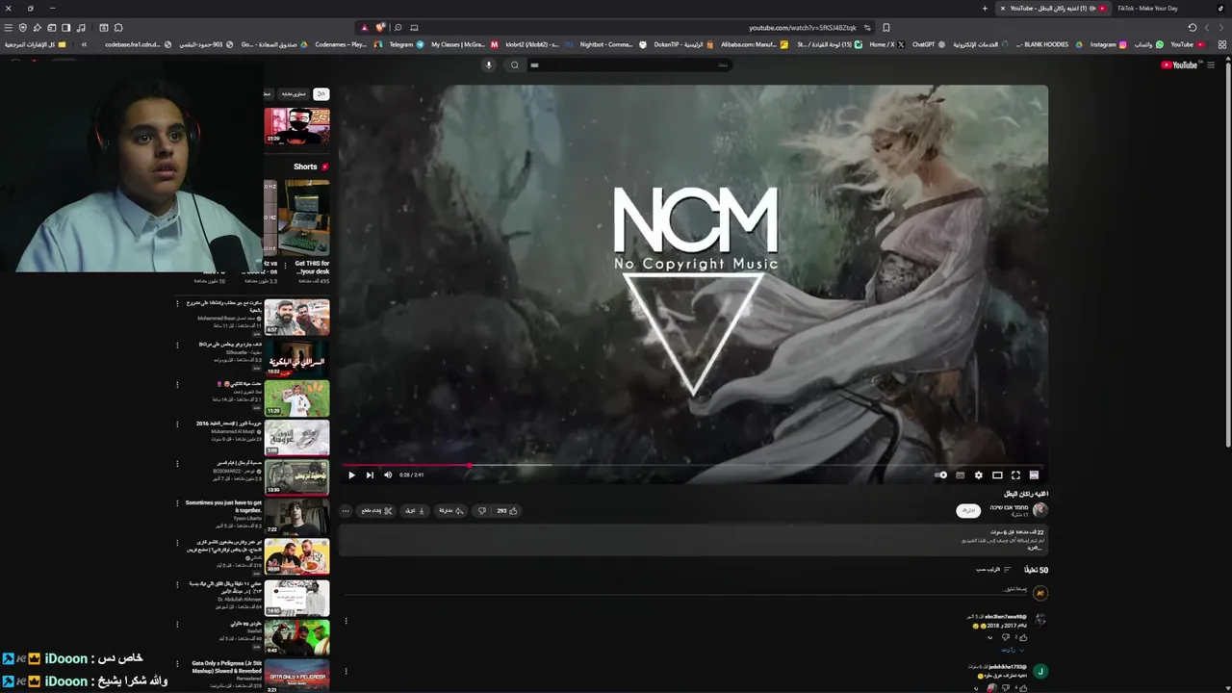The height and width of the screenshot is (693, 1232).
Task: Click the browser address bar URL
Action: tap(802, 27)
